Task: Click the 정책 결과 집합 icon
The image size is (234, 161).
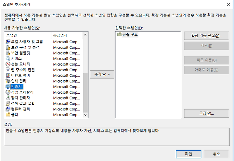Action: (x=8, y=103)
